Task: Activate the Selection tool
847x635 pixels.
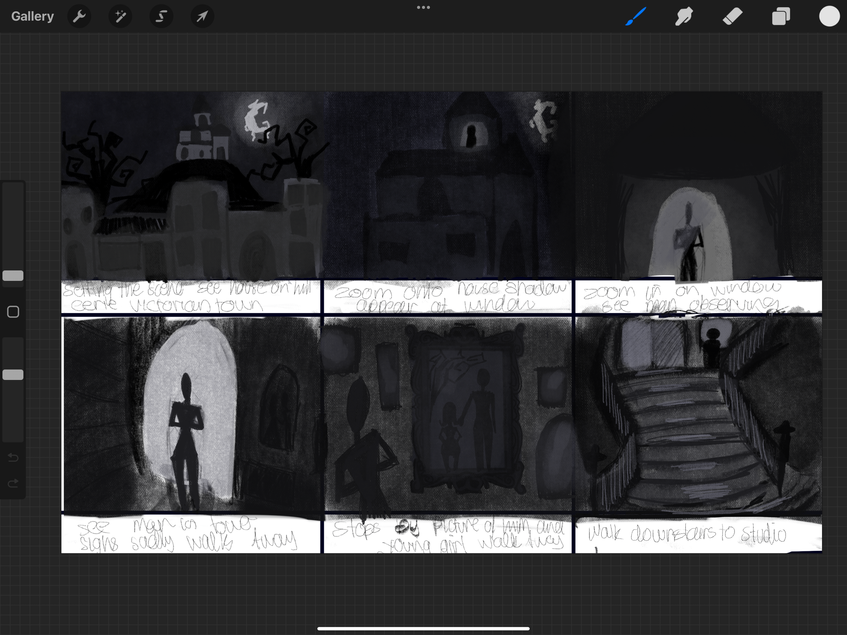Action: click(161, 16)
